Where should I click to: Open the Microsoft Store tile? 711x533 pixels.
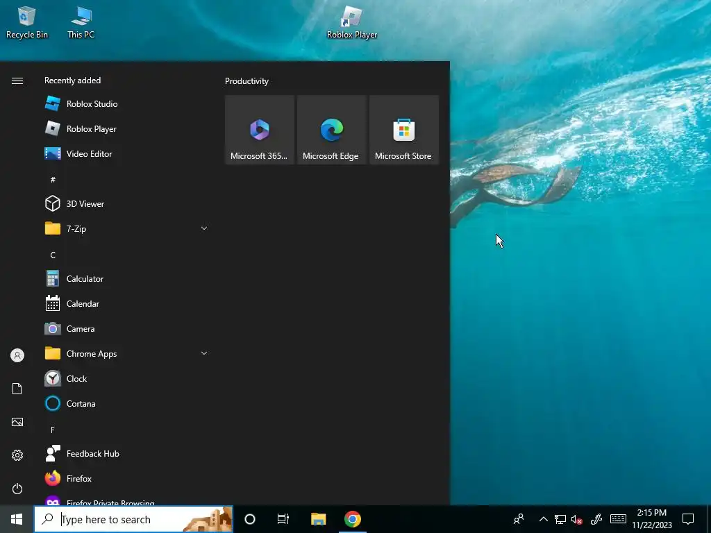404,130
